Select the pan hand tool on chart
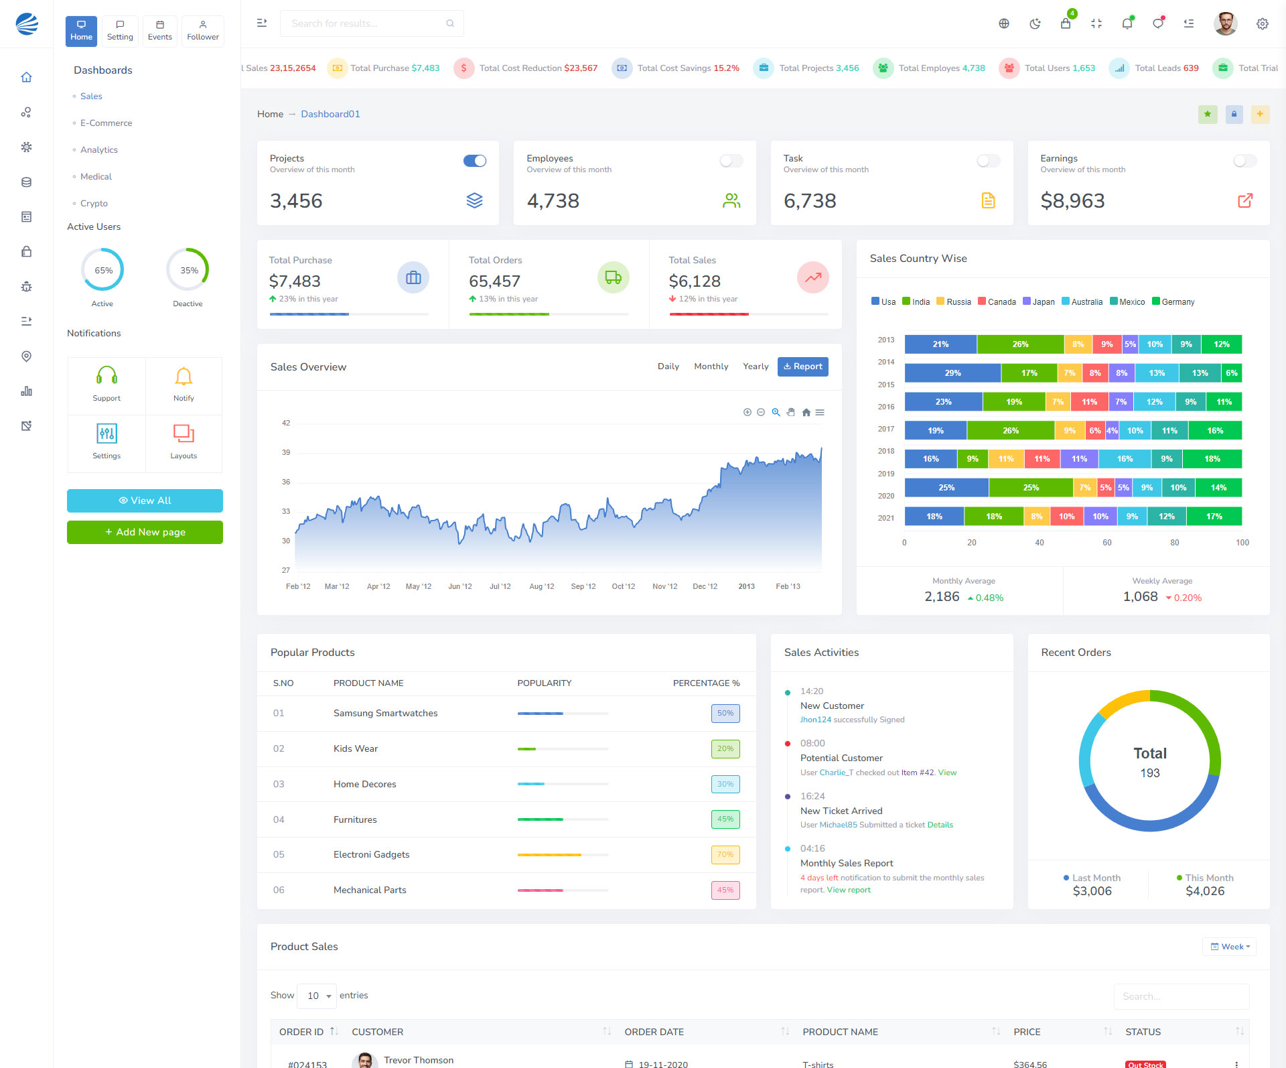 coord(791,412)
